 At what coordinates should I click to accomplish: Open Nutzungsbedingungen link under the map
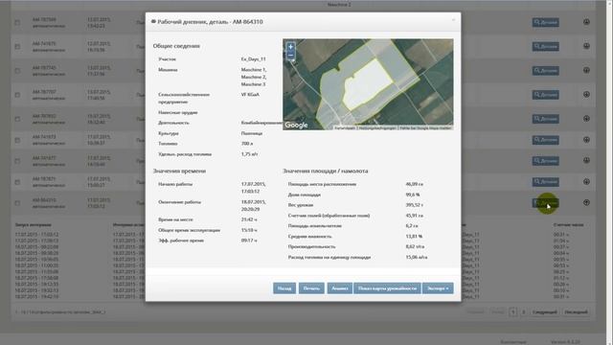coord(377,127)
